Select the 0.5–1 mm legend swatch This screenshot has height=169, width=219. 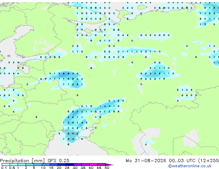pos(14,165)
